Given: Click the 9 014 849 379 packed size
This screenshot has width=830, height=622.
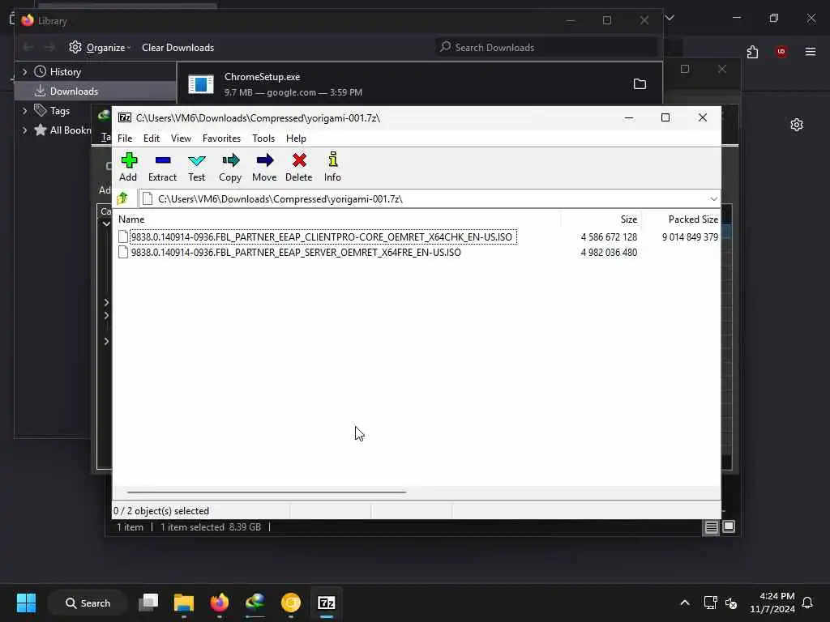Looking at the screenshot, I should 690,237.
